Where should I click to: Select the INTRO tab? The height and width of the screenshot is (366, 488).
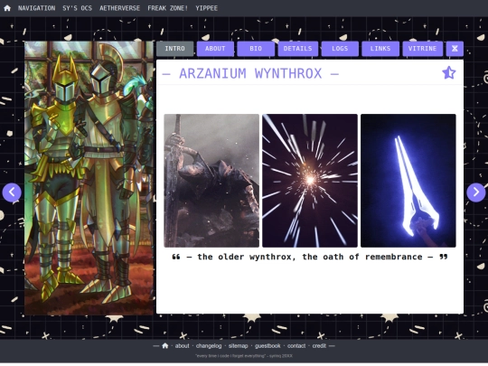coord(174,49)
